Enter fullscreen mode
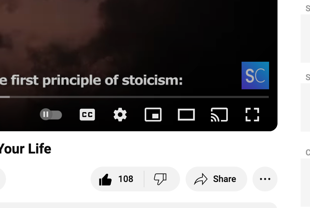310x208 pixels. click(252, 115)
